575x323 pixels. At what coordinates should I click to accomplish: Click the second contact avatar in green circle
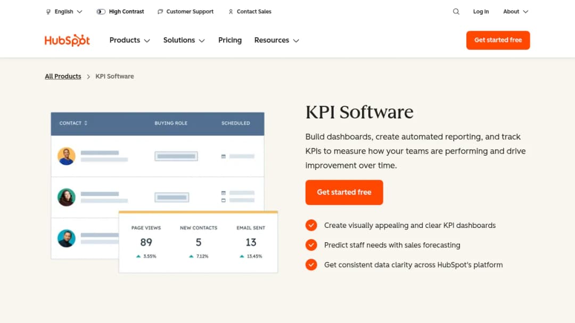pos(67,198)
